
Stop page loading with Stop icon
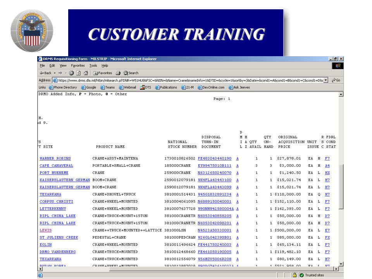(x=71, y=73)
